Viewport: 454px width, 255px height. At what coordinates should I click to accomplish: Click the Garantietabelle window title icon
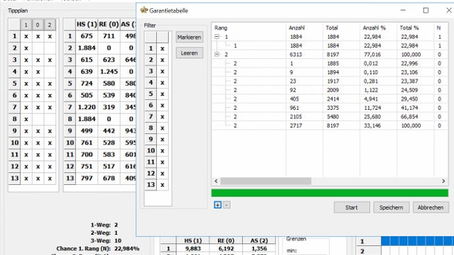(x=144, y=10)
